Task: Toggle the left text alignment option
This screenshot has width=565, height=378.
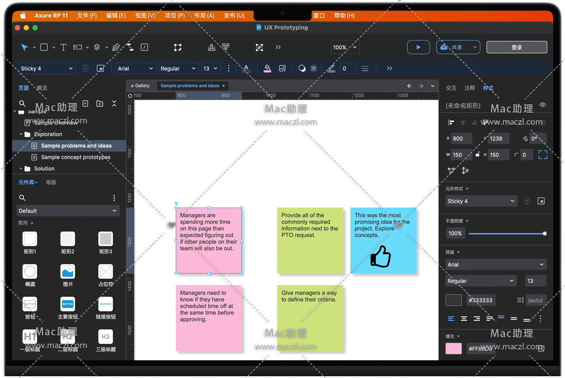Action: click(x=451, y=319)
